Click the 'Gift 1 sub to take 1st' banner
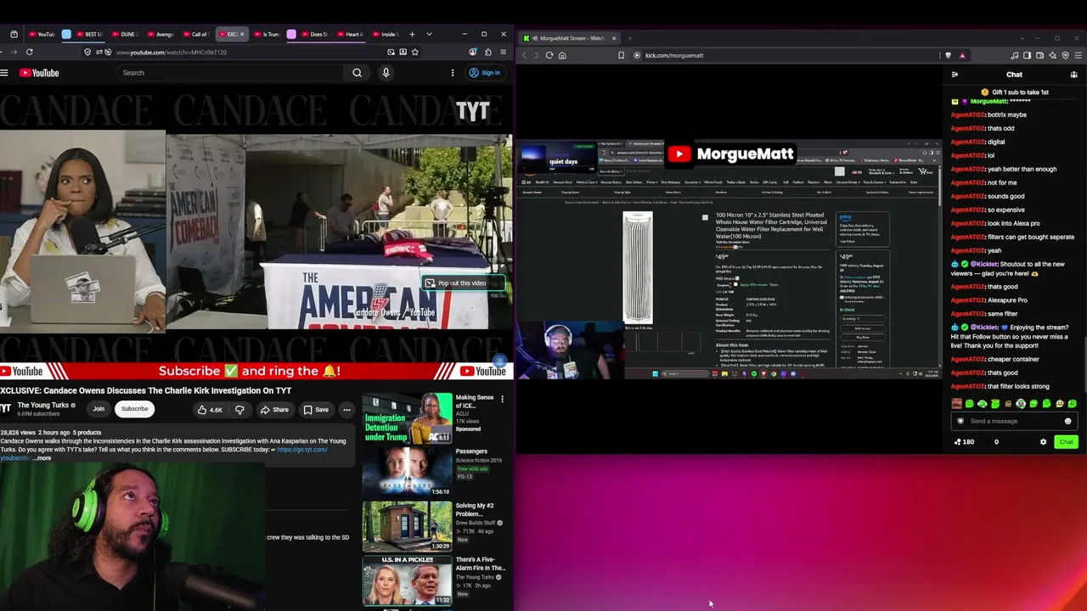This screenshot has width=1087, height=611. pos(1014,92)
